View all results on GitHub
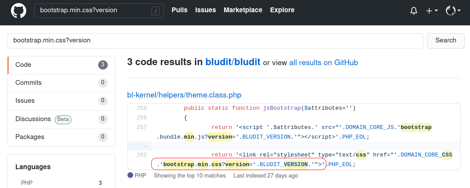 [x=323, y=63]
